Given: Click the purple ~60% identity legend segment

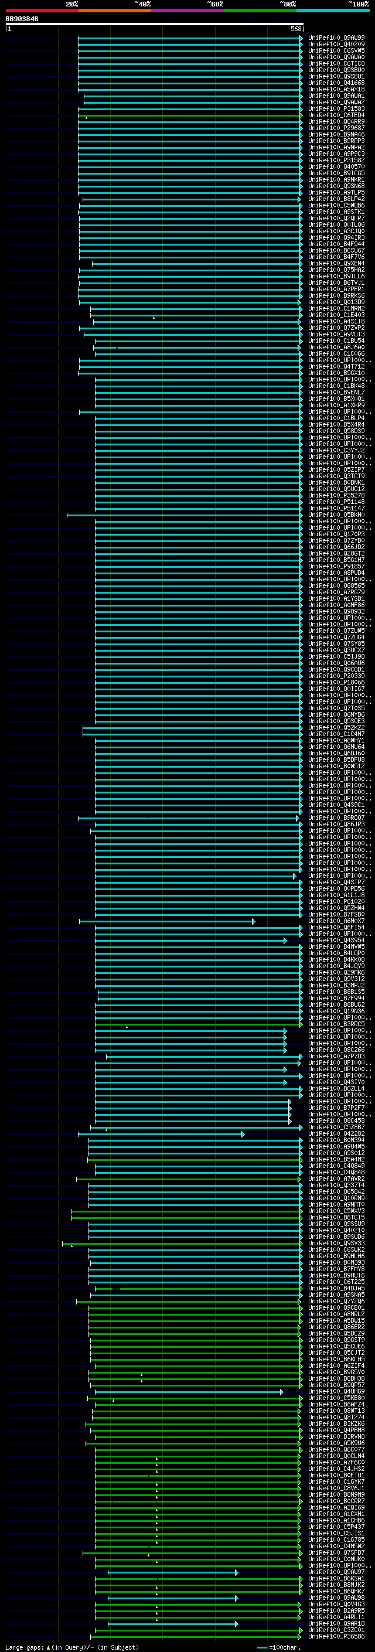Looking at the screenshot, I should (188, 11).
